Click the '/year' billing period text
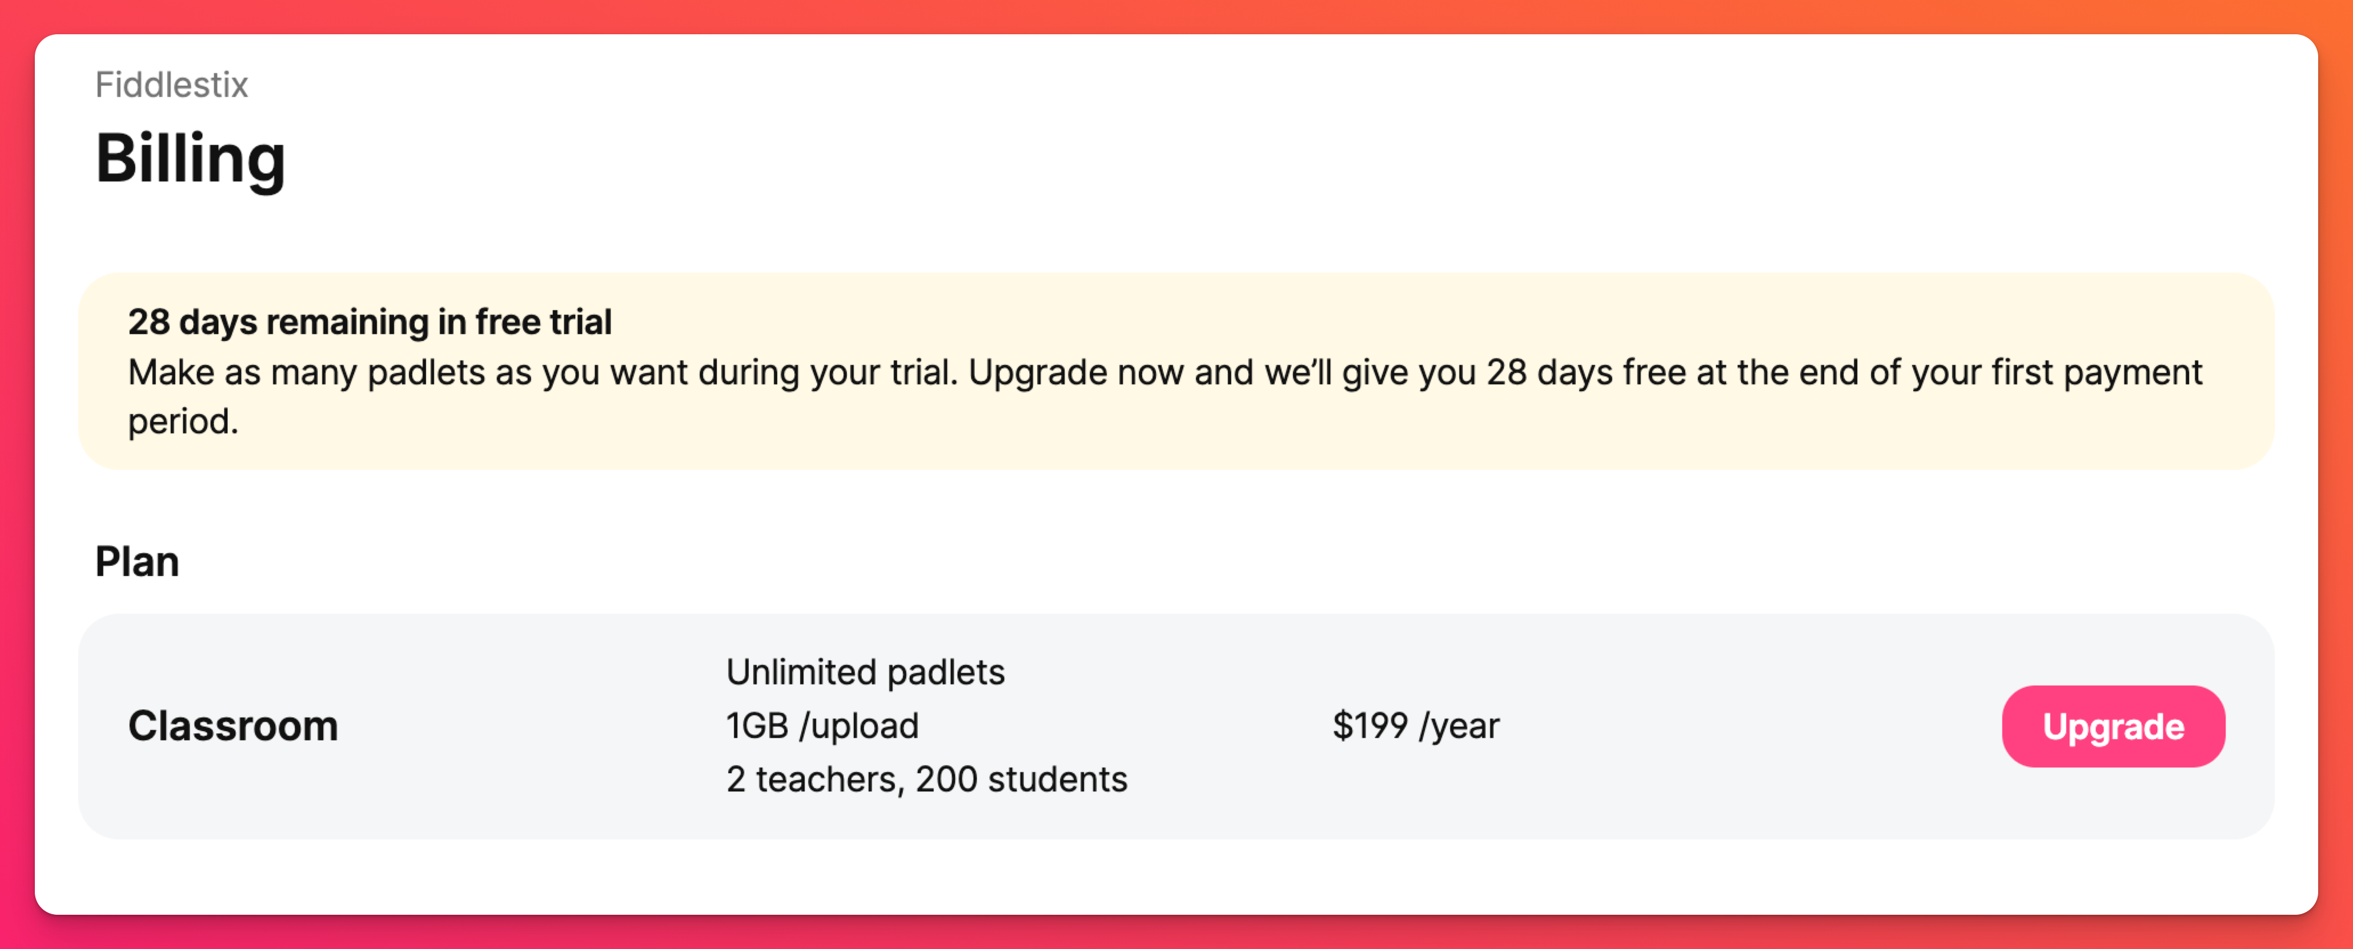 point(1459,726)
